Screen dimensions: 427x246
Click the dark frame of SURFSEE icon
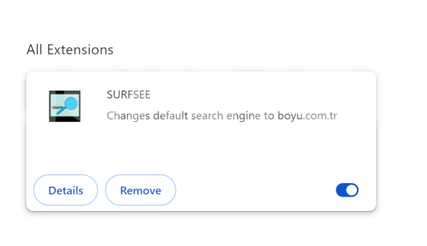65,92
